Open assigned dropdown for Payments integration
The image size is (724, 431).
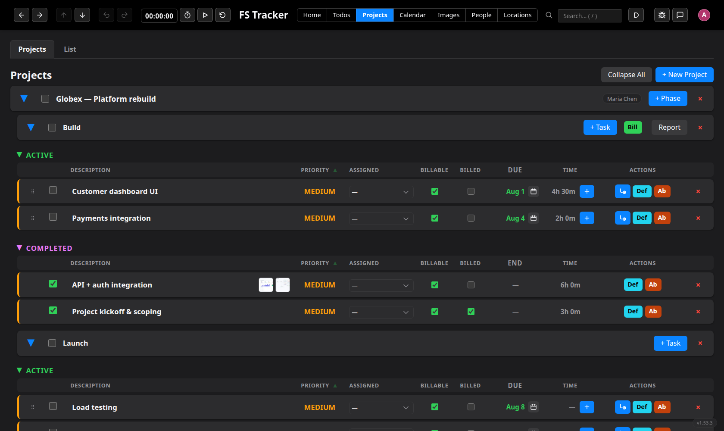[x=381, y=219]
